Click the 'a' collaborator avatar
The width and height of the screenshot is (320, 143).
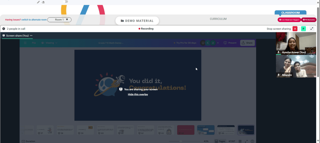pyautogui.click(x=213, y=43)
